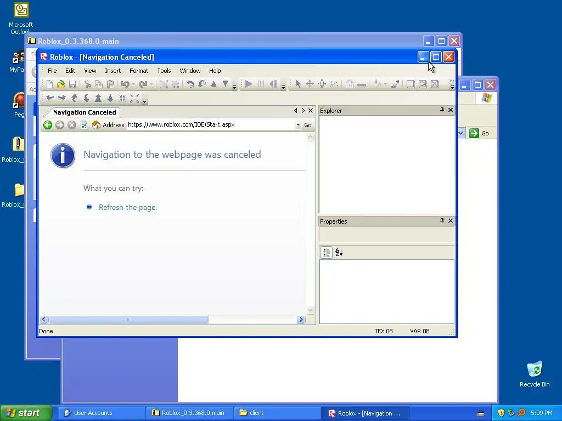The height and width of the screenshot is (421, 562).
Task: Close the Explorer panel
Action: click(451, 110)
